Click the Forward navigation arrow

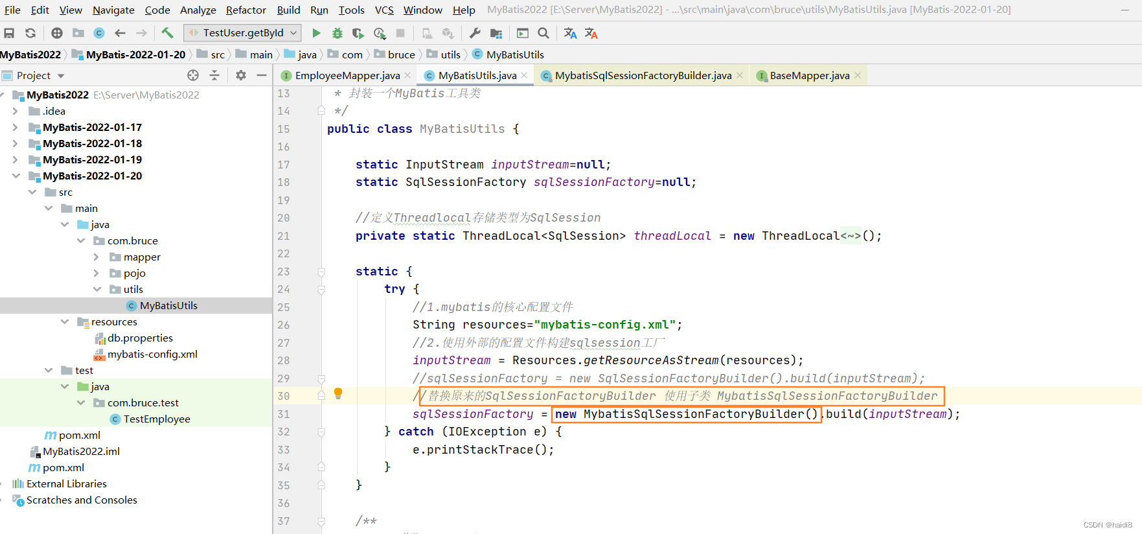click(x=141, y=33)
